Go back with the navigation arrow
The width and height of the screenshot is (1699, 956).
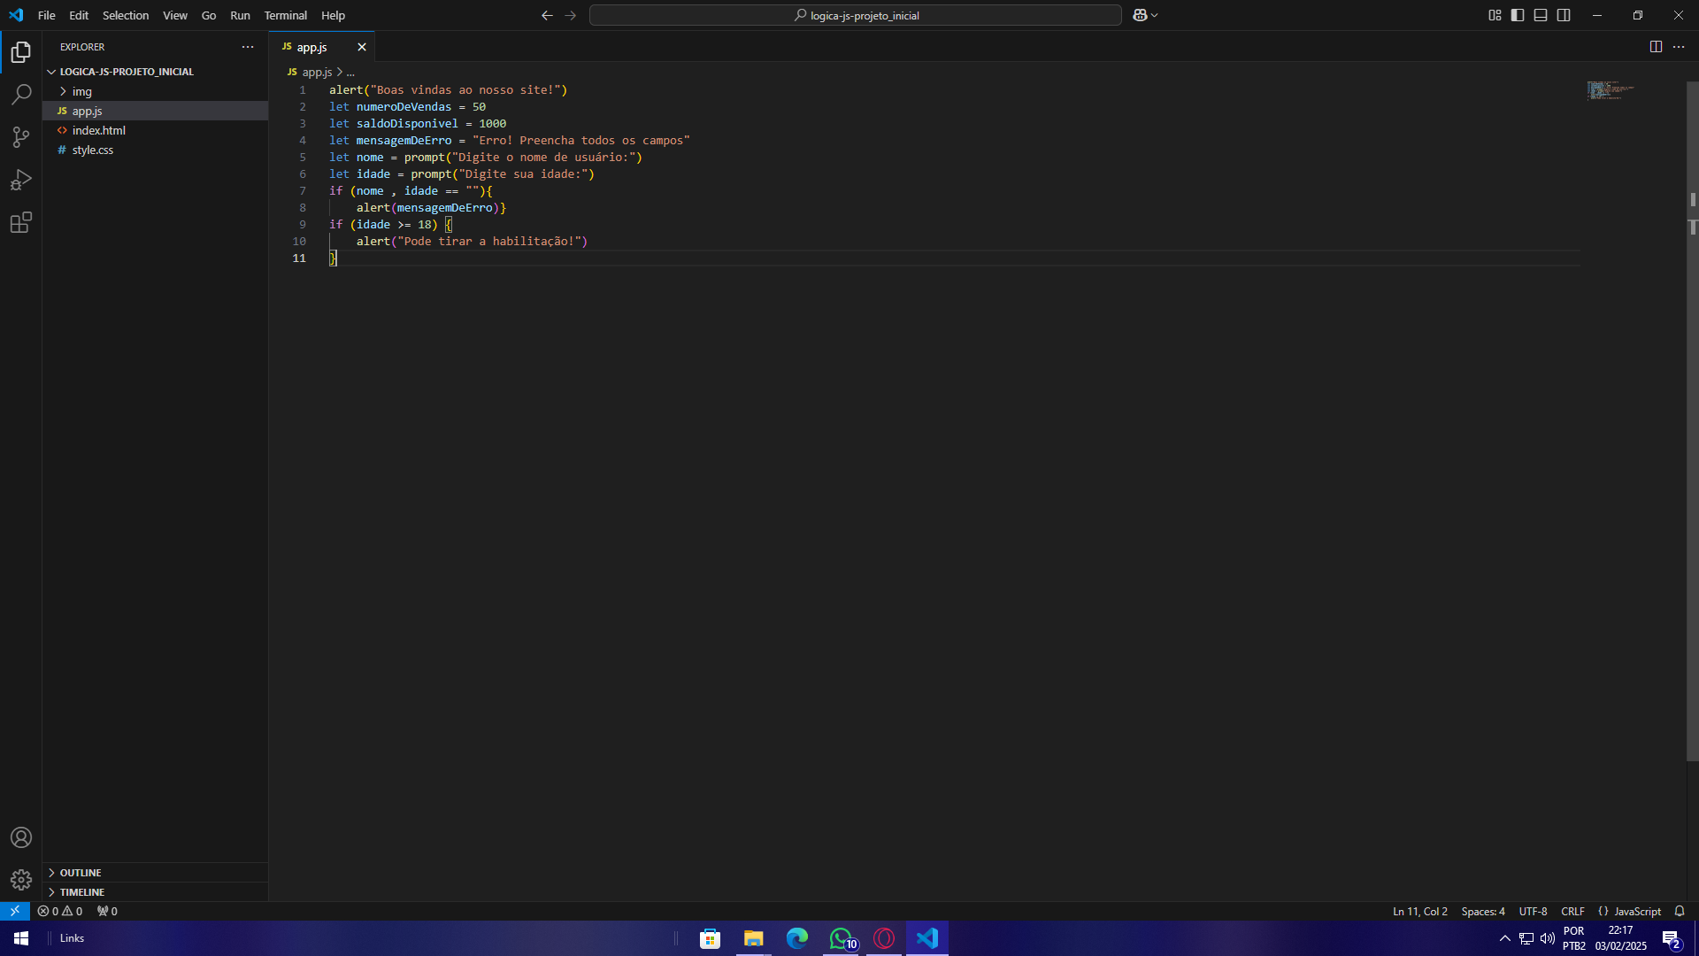click(x=547, y=15)
